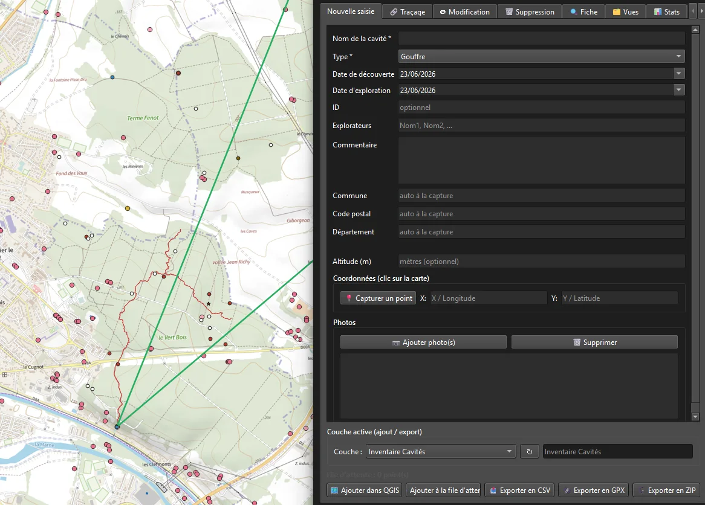Image resolution: width=705 pixels, height=505 pixels.
Task: Click the empty photos preview area
Action: (508, 386)
